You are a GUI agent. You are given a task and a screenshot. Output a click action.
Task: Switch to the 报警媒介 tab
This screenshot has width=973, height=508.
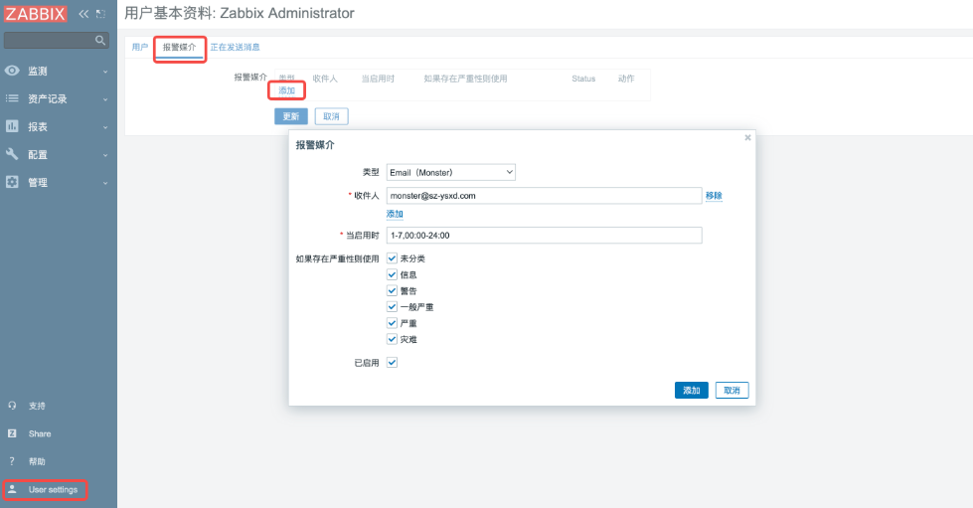click(x=179, y=47)
